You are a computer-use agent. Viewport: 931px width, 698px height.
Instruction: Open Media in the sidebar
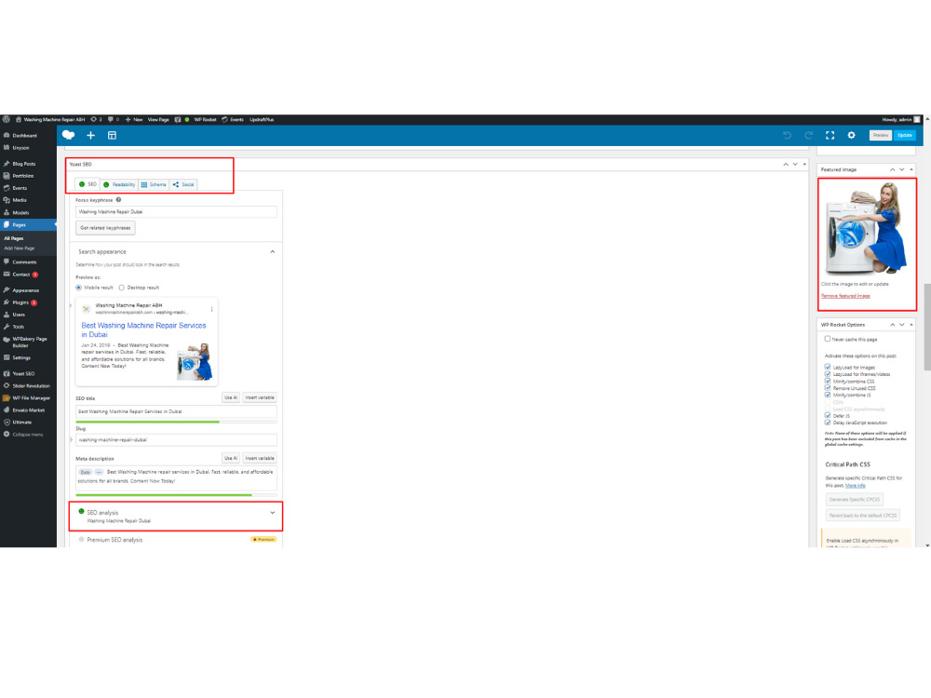point(20,200)
